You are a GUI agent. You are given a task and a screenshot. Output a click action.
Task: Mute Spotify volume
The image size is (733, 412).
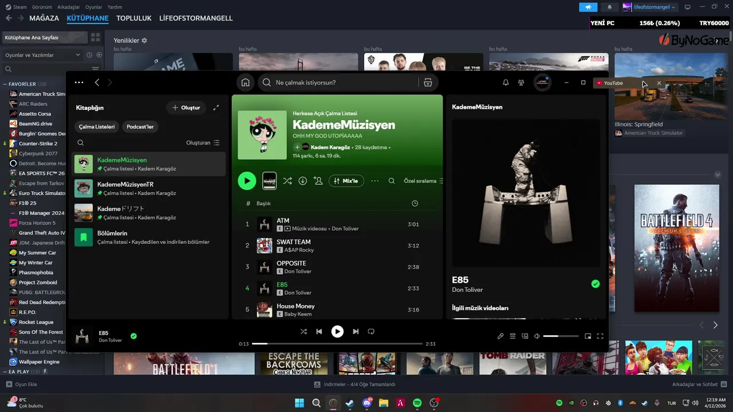point(537,336)
